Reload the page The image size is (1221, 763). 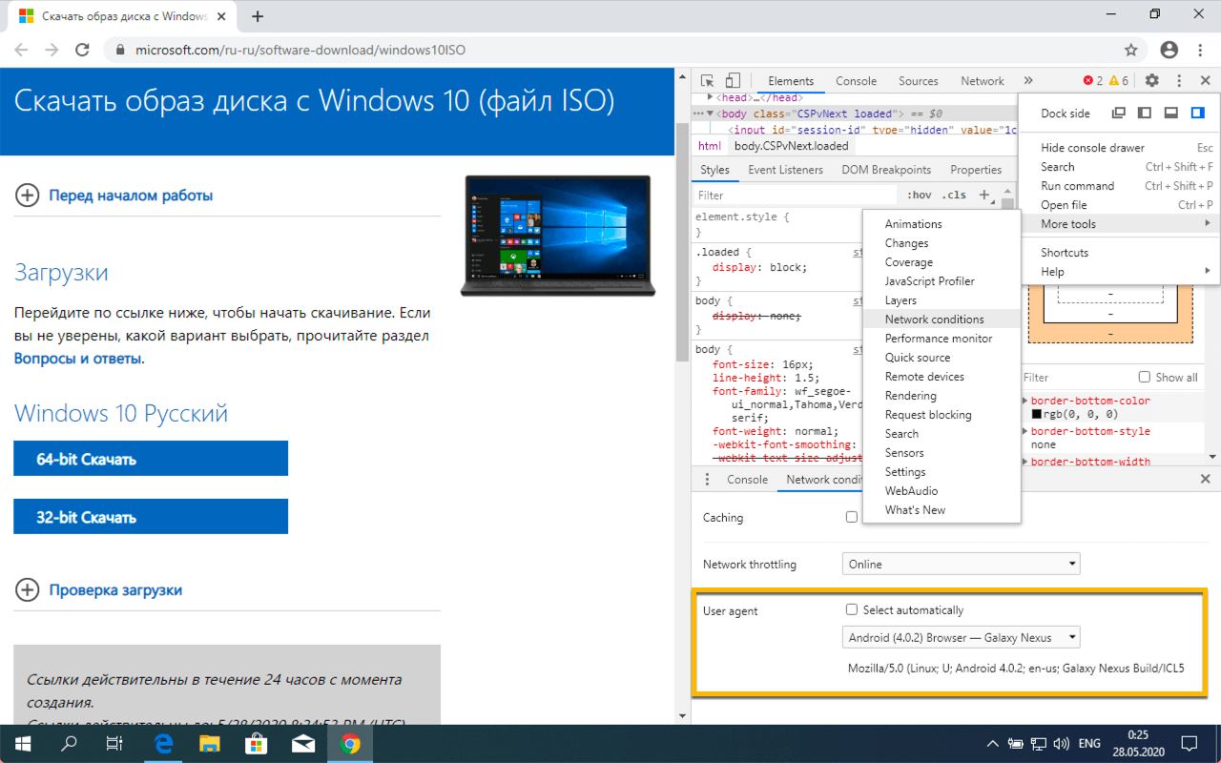click(83, 50)
